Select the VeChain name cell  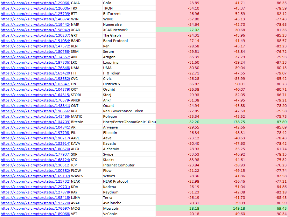pyautogui.click(x=129, y=214)
